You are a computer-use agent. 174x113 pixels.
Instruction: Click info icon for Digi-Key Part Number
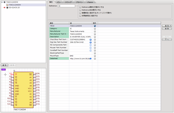point(90,42)
